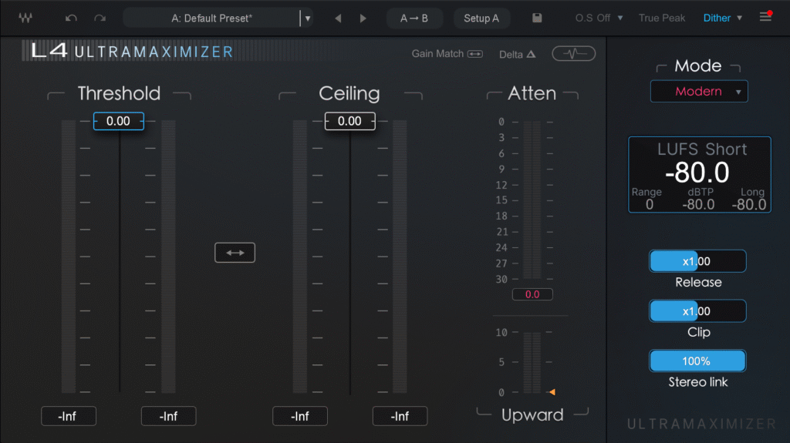Toggle the Threshold-Ceiling link button
The width and height of the screenshot is (790, 443).
(x=235, y=253)
